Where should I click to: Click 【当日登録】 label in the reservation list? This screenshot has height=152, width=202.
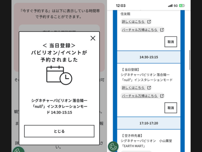click(130, 70)
